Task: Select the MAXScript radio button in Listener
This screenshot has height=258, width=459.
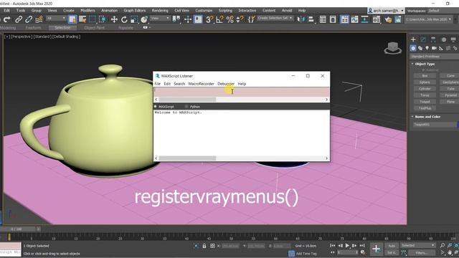Action: [156, 107]
